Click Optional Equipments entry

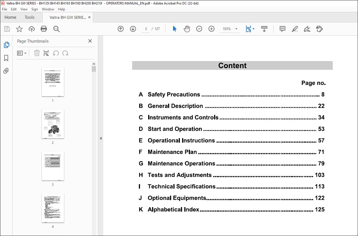[231, 198]
